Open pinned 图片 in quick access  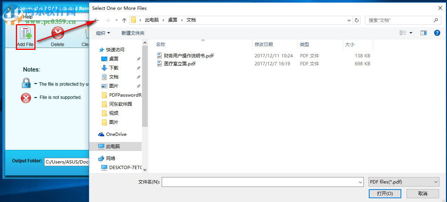click(x=113, y=86)
